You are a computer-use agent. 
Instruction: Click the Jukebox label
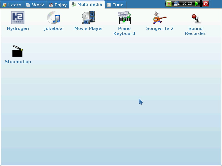click(53, 28)
